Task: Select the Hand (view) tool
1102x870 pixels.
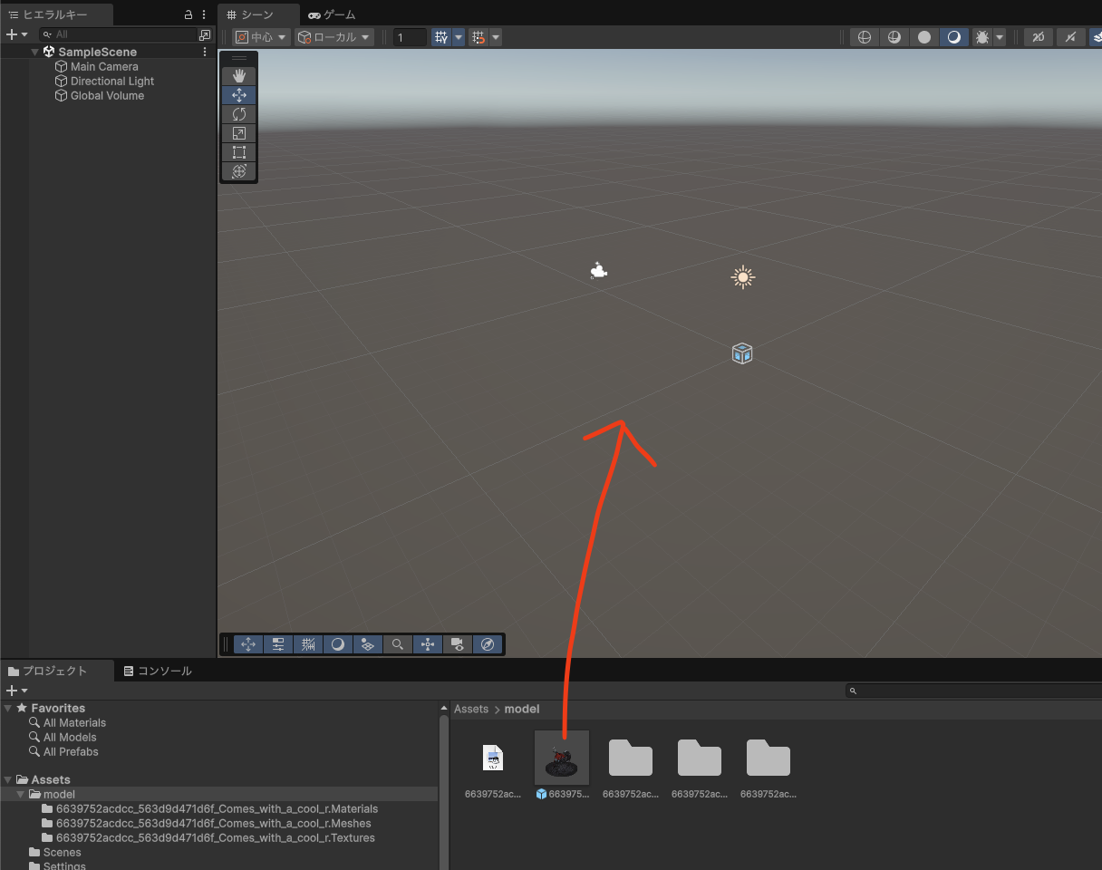Action: click(x=238, y=75)
